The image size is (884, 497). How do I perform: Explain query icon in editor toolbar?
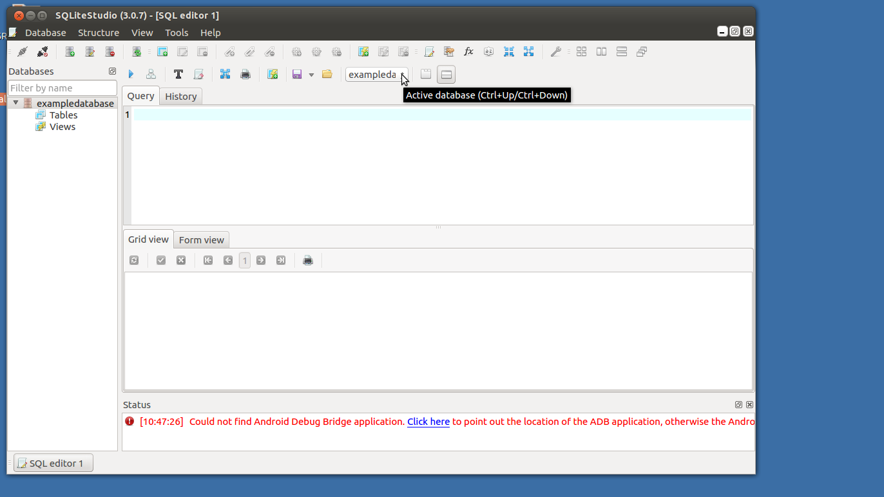pyautogui.click(x=151, y=75)
